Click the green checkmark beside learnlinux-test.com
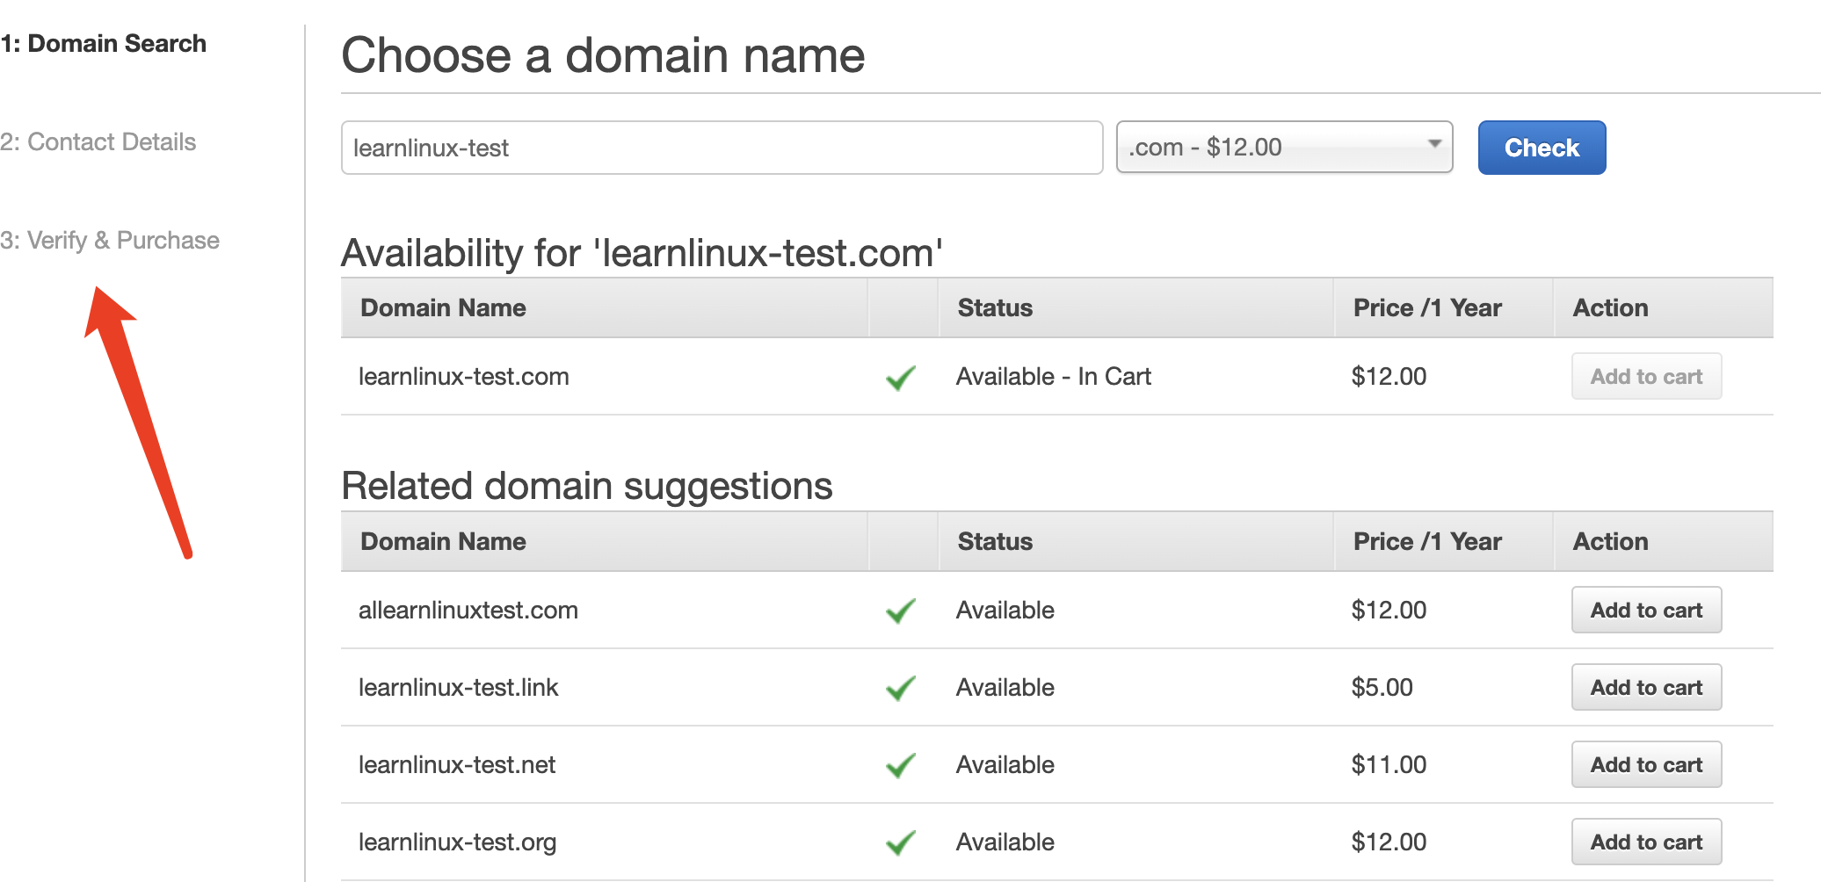Viewport: 1821px width, 882px height. click(901, 378)
